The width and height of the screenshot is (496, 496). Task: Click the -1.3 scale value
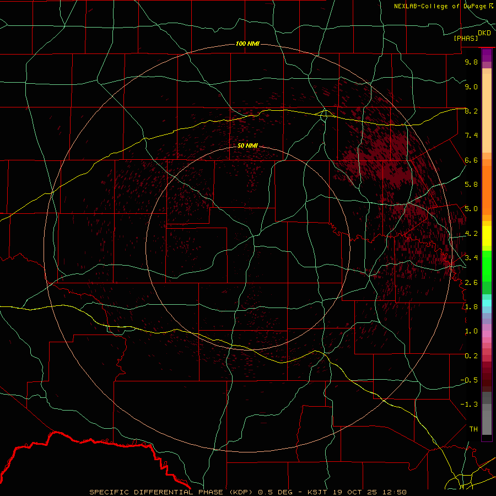coord(469,405)
